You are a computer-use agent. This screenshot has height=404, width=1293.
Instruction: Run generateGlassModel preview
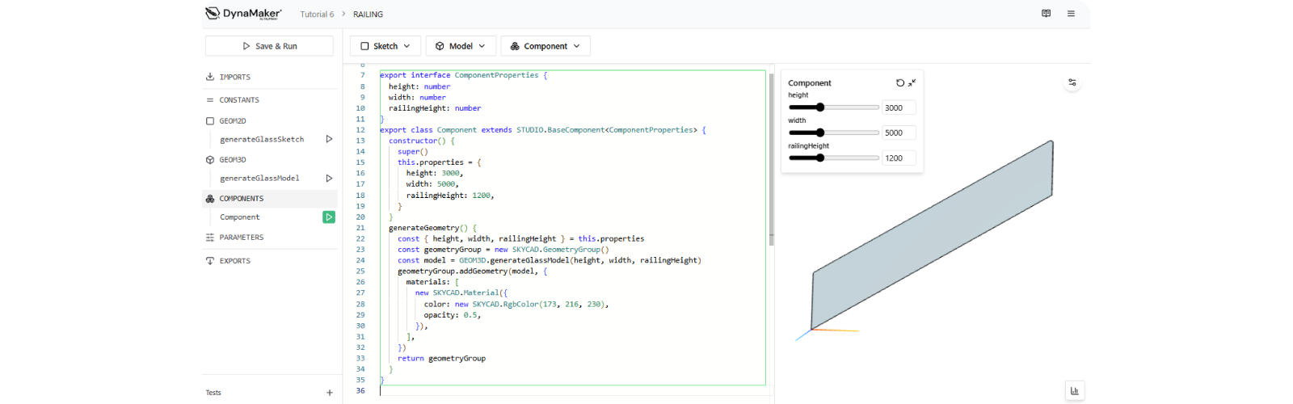click(329, 178)
